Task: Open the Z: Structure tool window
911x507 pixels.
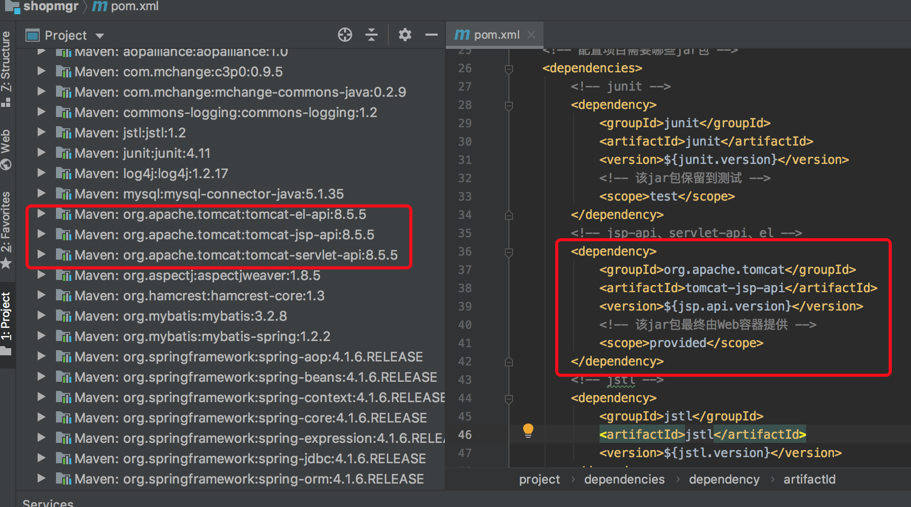Action: pos(6,69)
